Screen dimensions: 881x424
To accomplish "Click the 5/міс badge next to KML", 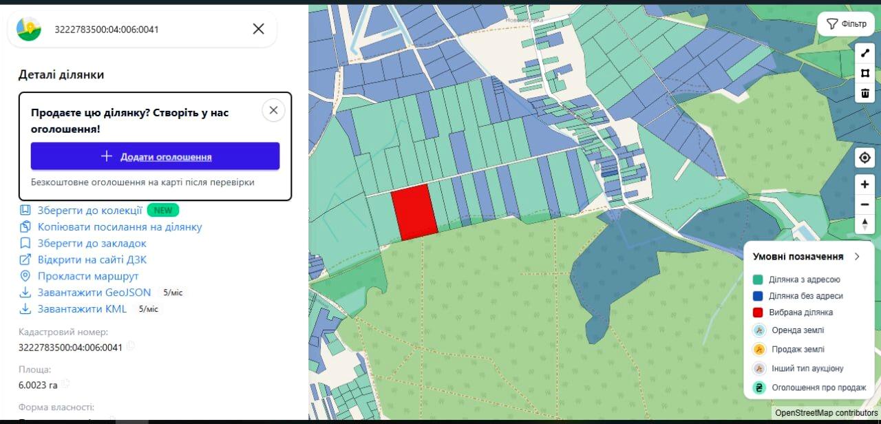I will point(149,309).
